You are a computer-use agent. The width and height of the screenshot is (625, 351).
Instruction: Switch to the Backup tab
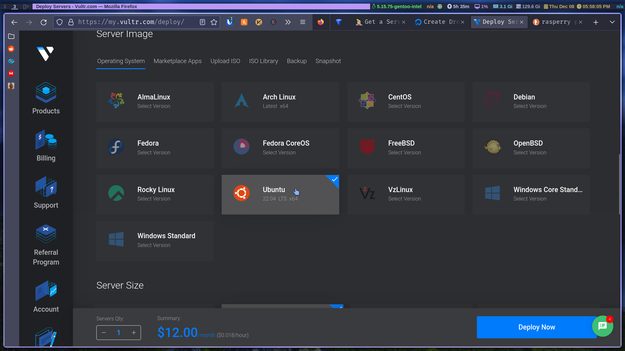pyautogui.click(x=297, y=61)
